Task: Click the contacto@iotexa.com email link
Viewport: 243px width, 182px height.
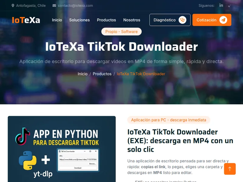Action: click(x=75, y=5)
